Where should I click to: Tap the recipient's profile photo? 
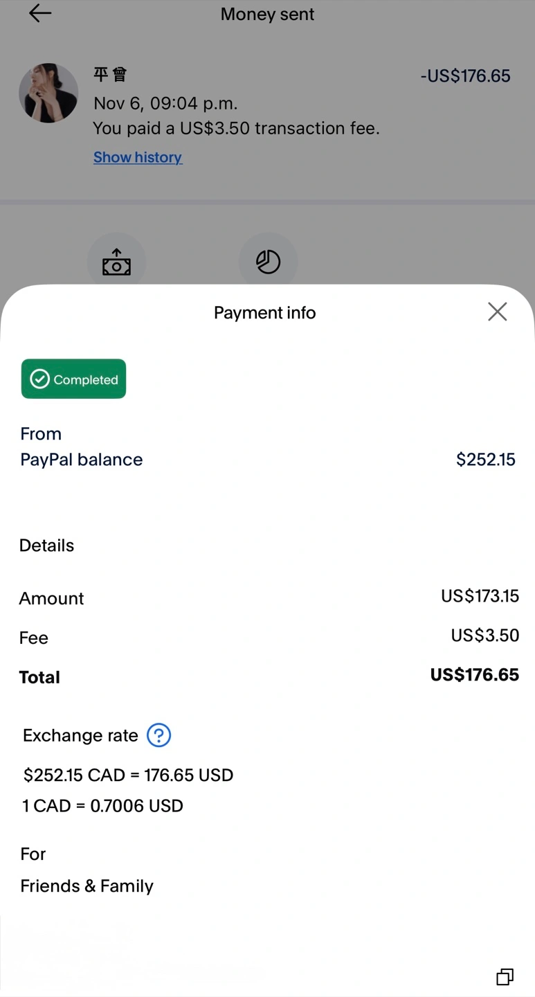(x=48, y=93)
